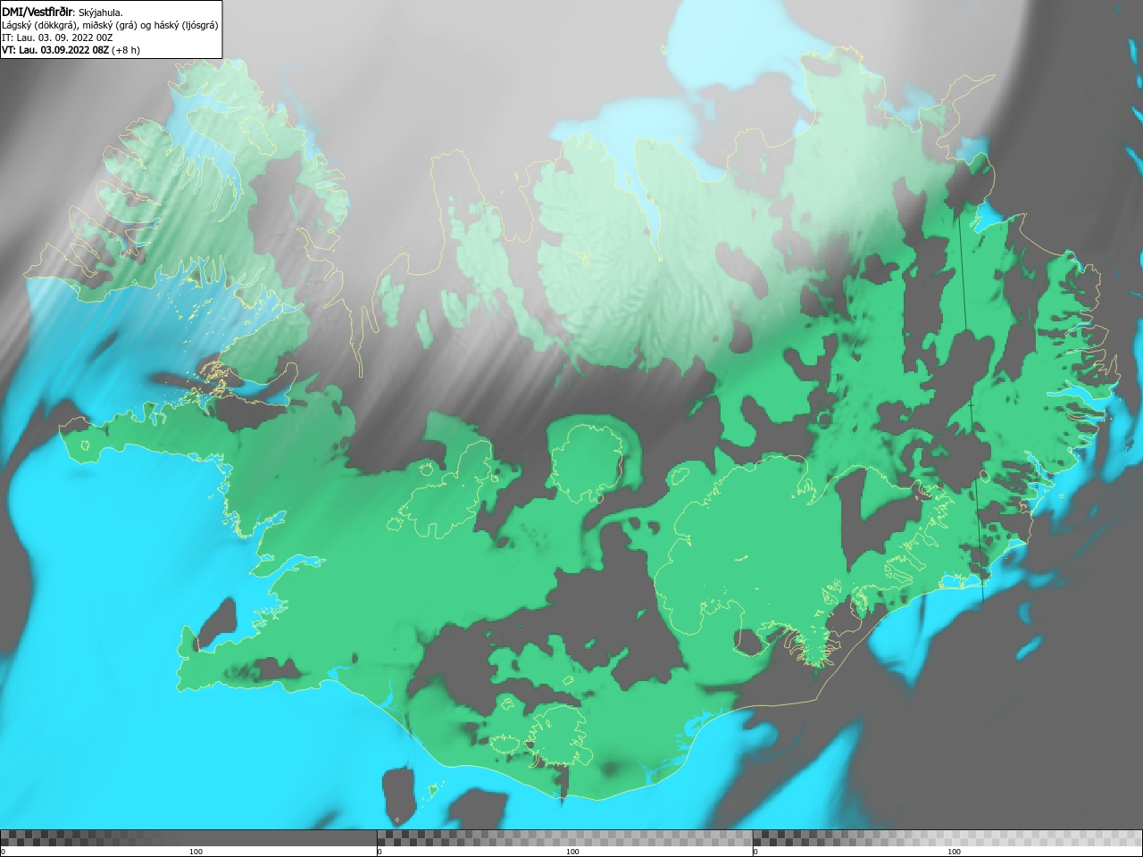Click the "VT: Lau. 03.09.2022 08Z (+8 h)" line

[71, 50]
